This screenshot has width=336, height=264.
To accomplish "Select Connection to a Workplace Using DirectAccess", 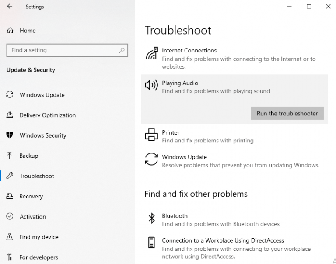I will pos(223,240).
